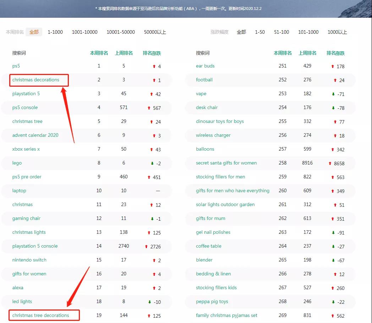
Task: Select the 1000以上 change range filter
Action: tap(337, 32)
